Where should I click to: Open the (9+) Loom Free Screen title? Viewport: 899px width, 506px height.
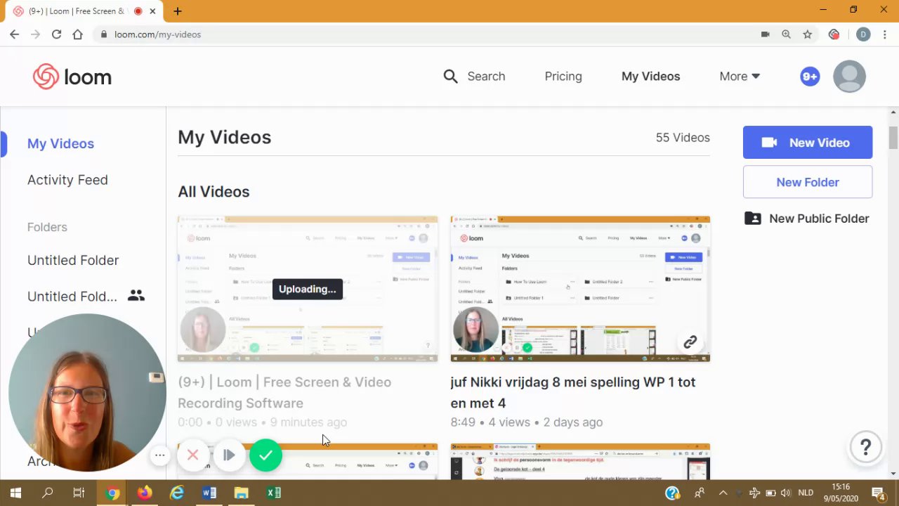284,392
